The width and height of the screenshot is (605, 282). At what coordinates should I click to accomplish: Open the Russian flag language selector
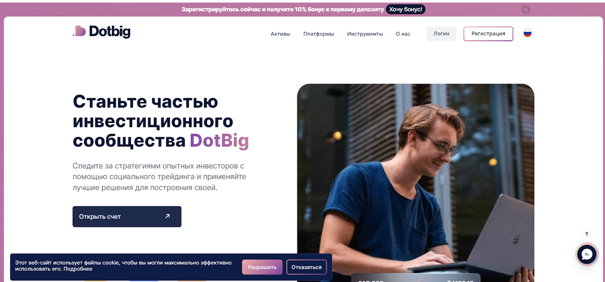click(x=527, y=33)
